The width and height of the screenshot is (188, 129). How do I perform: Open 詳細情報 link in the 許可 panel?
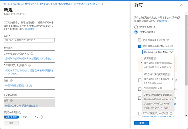tap(162, 21)
